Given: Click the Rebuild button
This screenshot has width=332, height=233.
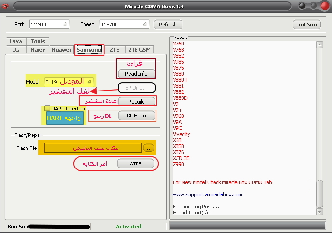Looking at the screenshot, I should [x=137, y=101].
